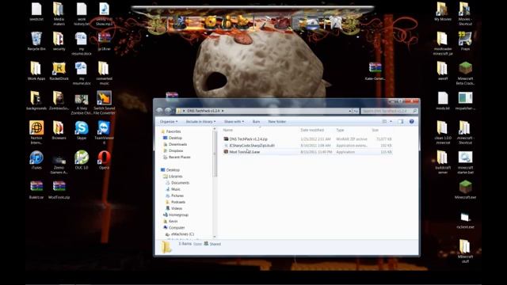
Task: Select the mods.txt desktop file
Action: pos(443,101)
